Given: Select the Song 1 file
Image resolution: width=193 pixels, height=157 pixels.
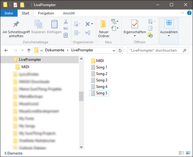Looking at the screenshot, I should click(99, 67).
